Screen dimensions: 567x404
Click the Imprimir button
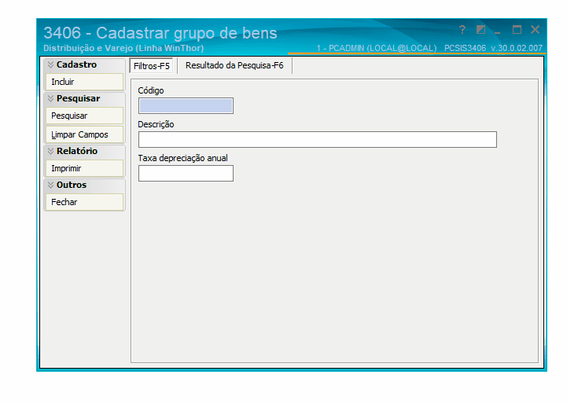tap(85, 168)
